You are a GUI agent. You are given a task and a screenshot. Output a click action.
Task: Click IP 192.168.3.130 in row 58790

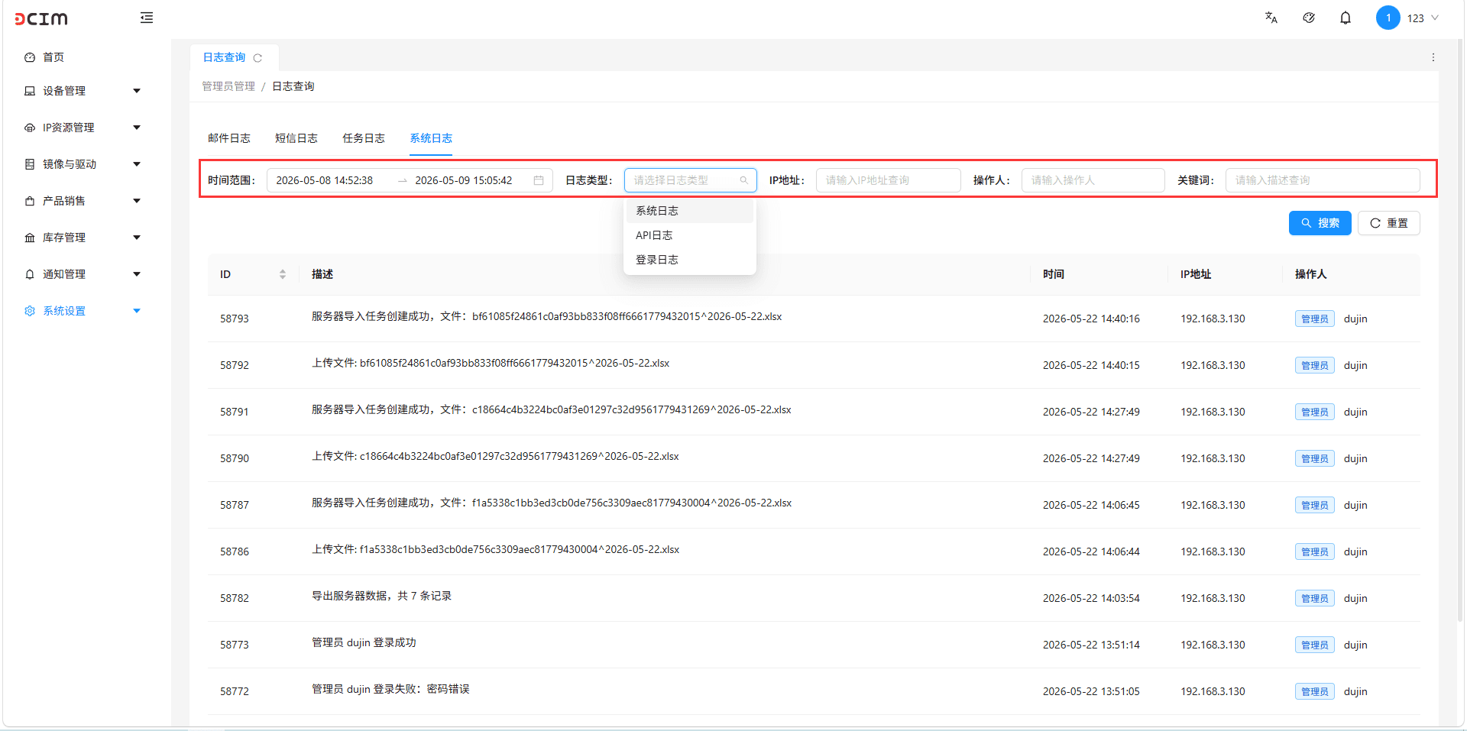point(1213,458)
